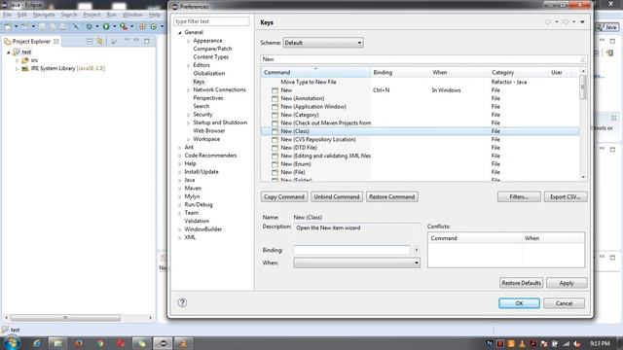Expand the Maven preferences node
Screen dimensions: 623x350
coord(180,189)
